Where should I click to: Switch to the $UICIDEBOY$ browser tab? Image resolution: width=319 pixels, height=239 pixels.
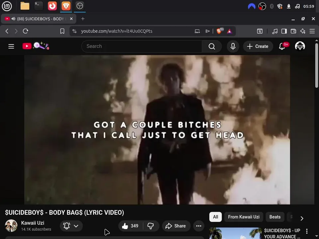pos(39,19)
